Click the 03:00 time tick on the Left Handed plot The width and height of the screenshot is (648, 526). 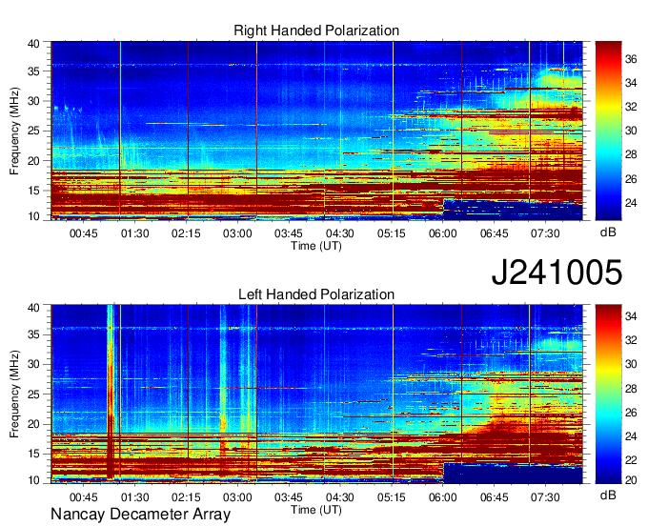tap(237, 496)
